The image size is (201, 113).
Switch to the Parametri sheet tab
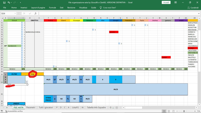coord(31,107)
